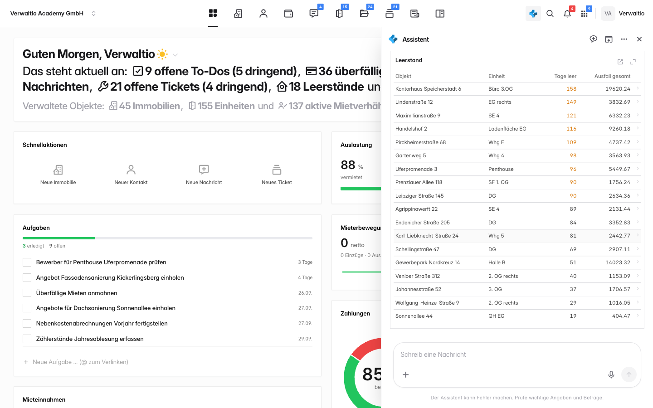This screenshot has height=408, width=653.
Task: Click Neue Immobilie quick action
Action: [58, 175]
